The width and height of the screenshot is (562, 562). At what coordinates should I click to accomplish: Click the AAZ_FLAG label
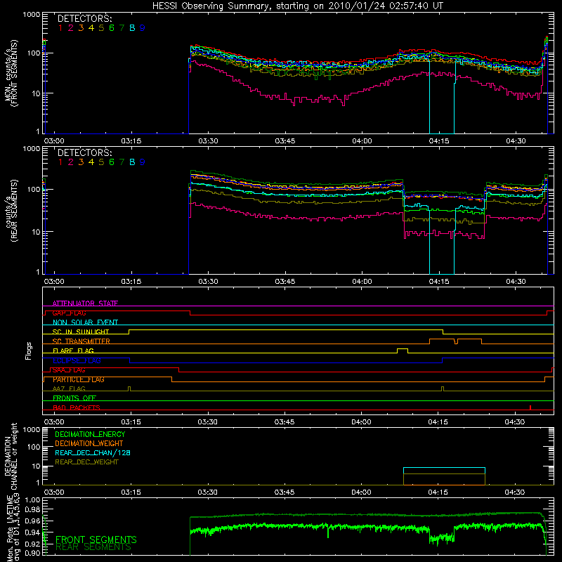tap(69, 388)
